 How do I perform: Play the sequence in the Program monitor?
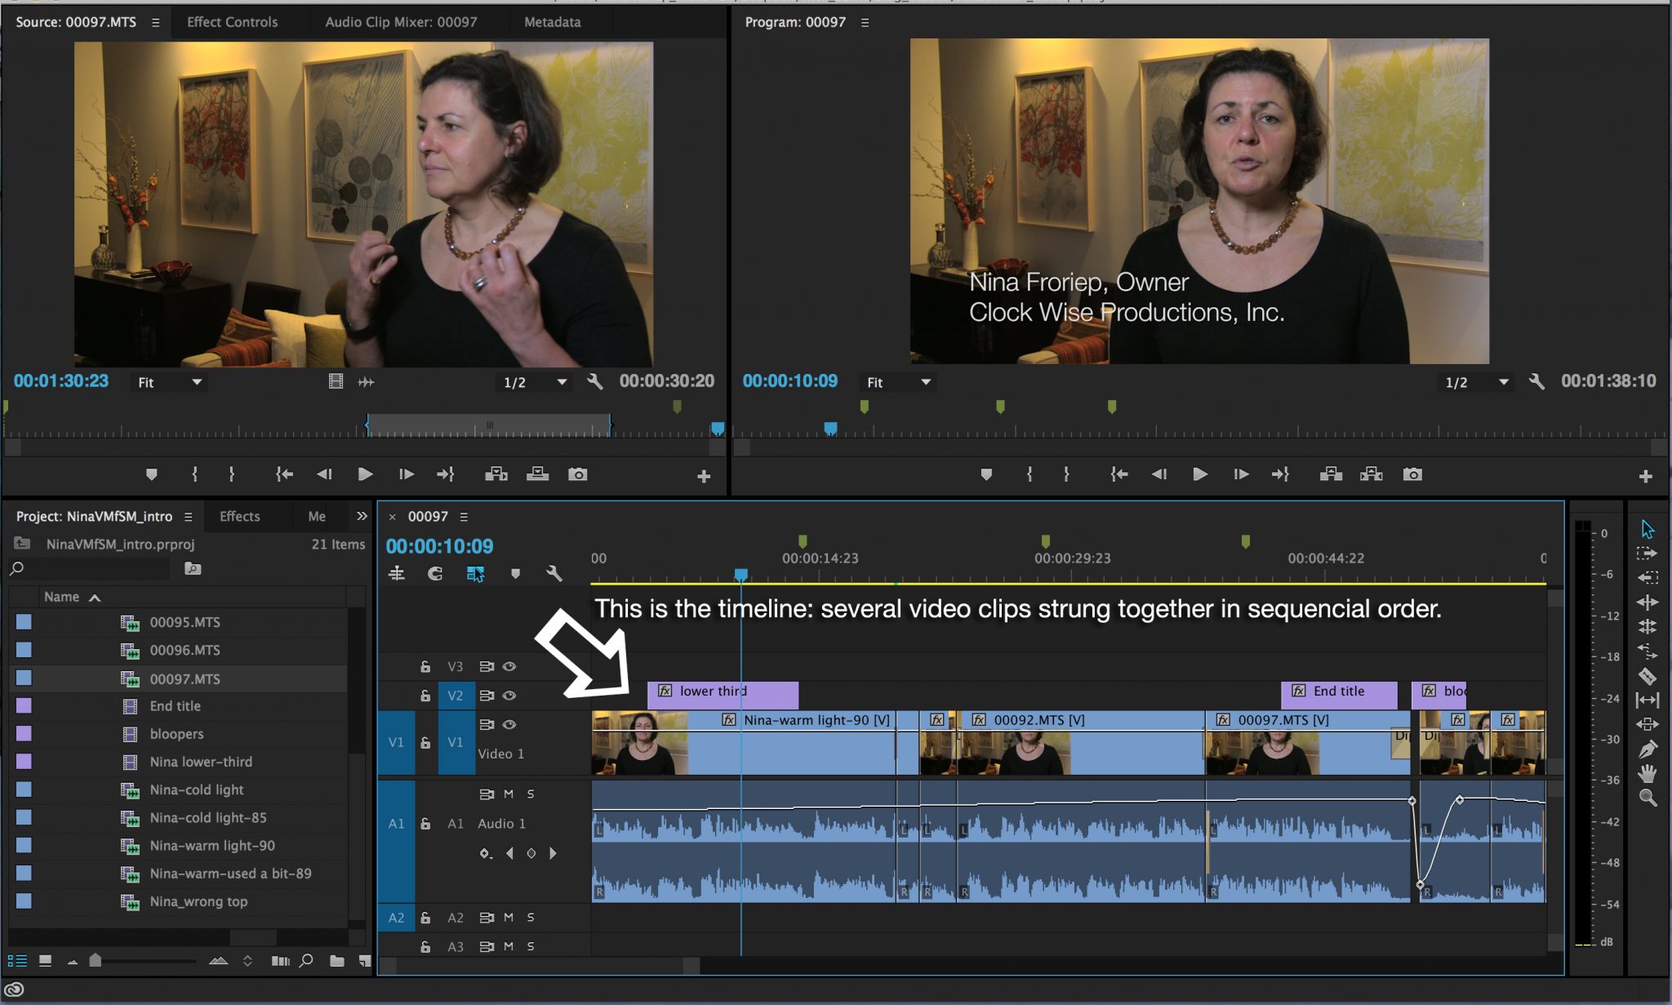click(x=1200, y=474)
